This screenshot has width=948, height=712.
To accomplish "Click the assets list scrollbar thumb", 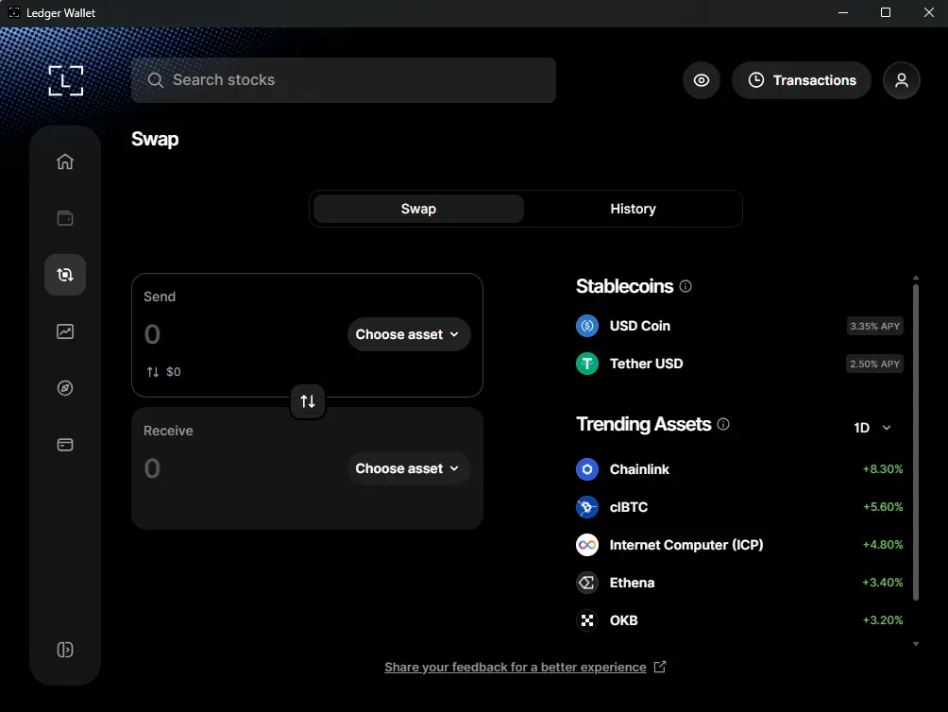I will pos(916,443).
